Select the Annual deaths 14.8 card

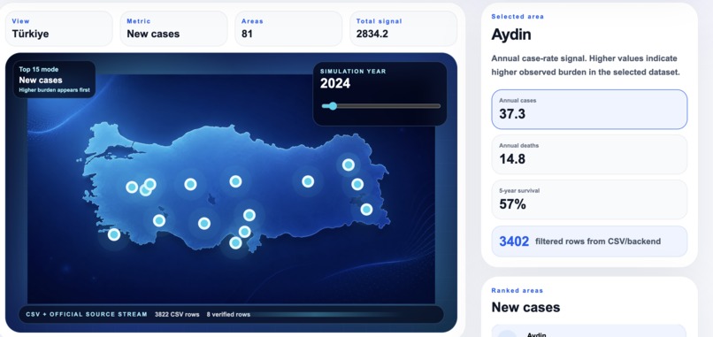589,154
